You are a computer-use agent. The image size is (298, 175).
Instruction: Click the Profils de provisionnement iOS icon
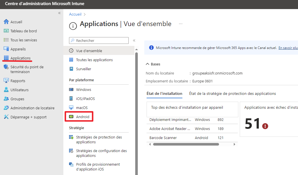pyautogui.click(x=71, y=165)
